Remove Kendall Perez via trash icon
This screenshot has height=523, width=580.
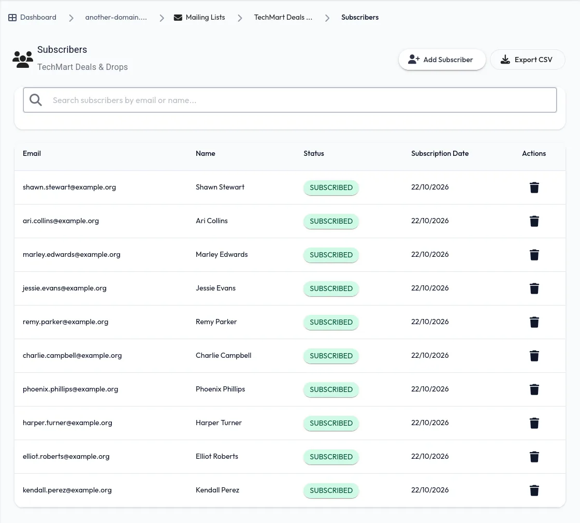click(x=534, y=490)
